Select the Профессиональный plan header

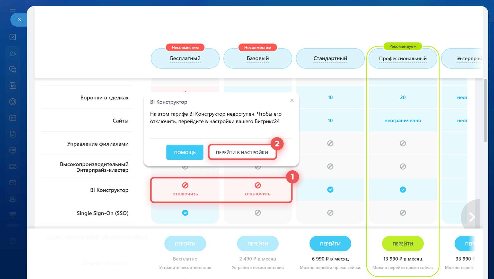coord(403,59)
